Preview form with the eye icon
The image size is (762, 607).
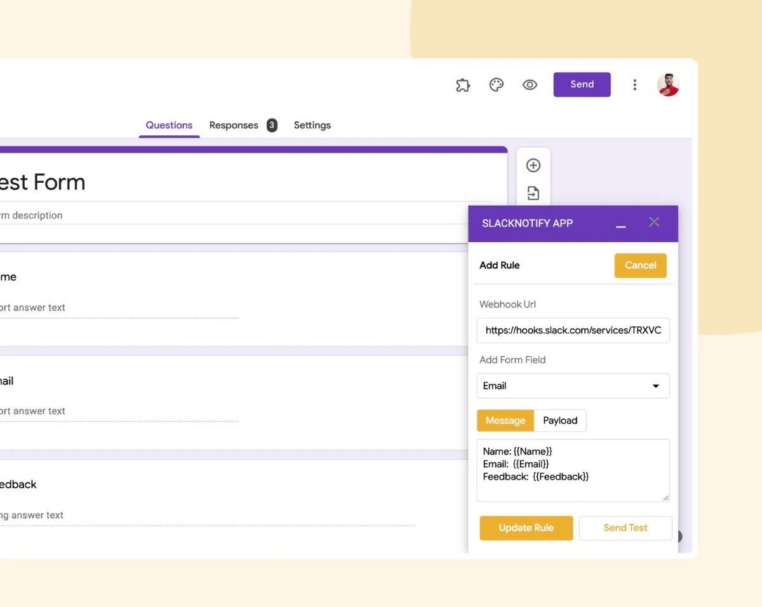[530, 85]
